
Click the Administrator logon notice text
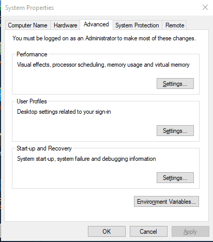coord(104,38)
